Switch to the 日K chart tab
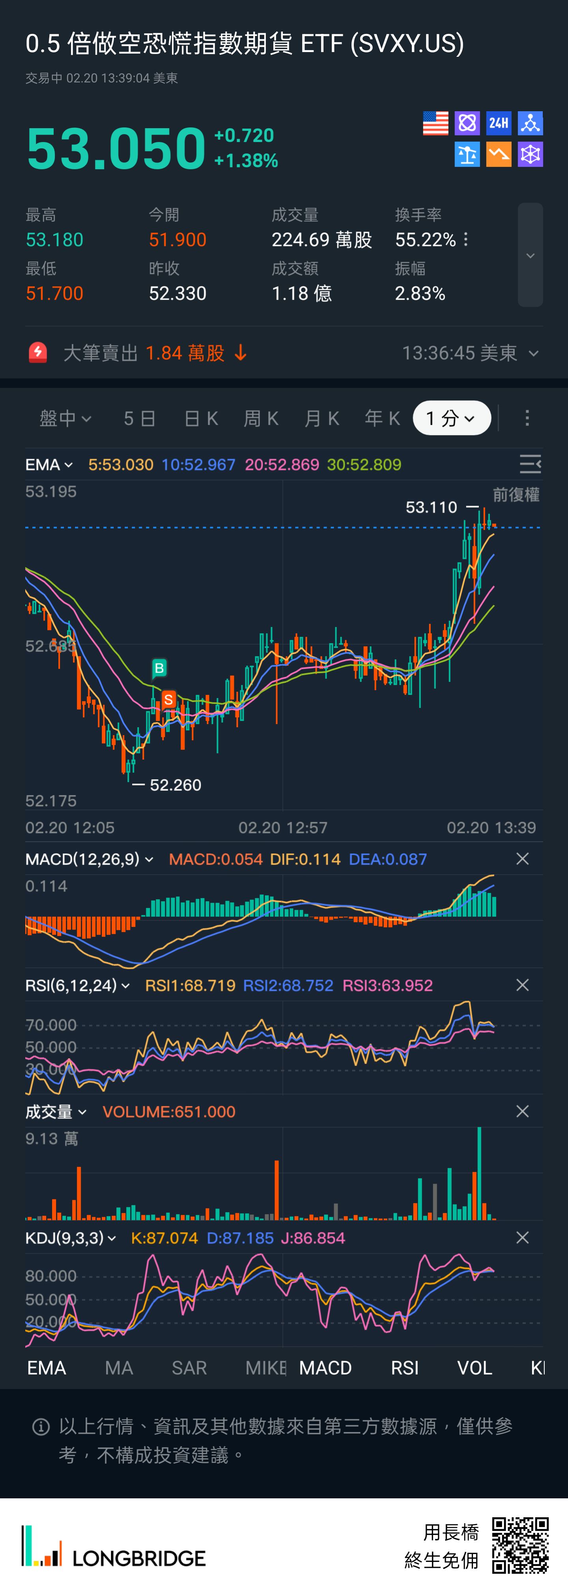Viewport: 568px width, 1593px height. (201, 418)
